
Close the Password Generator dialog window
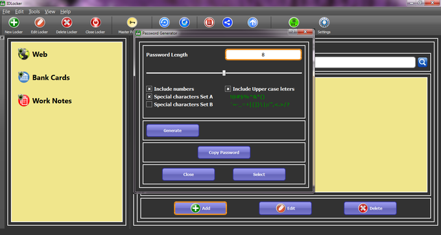click(x=305, y=32)
